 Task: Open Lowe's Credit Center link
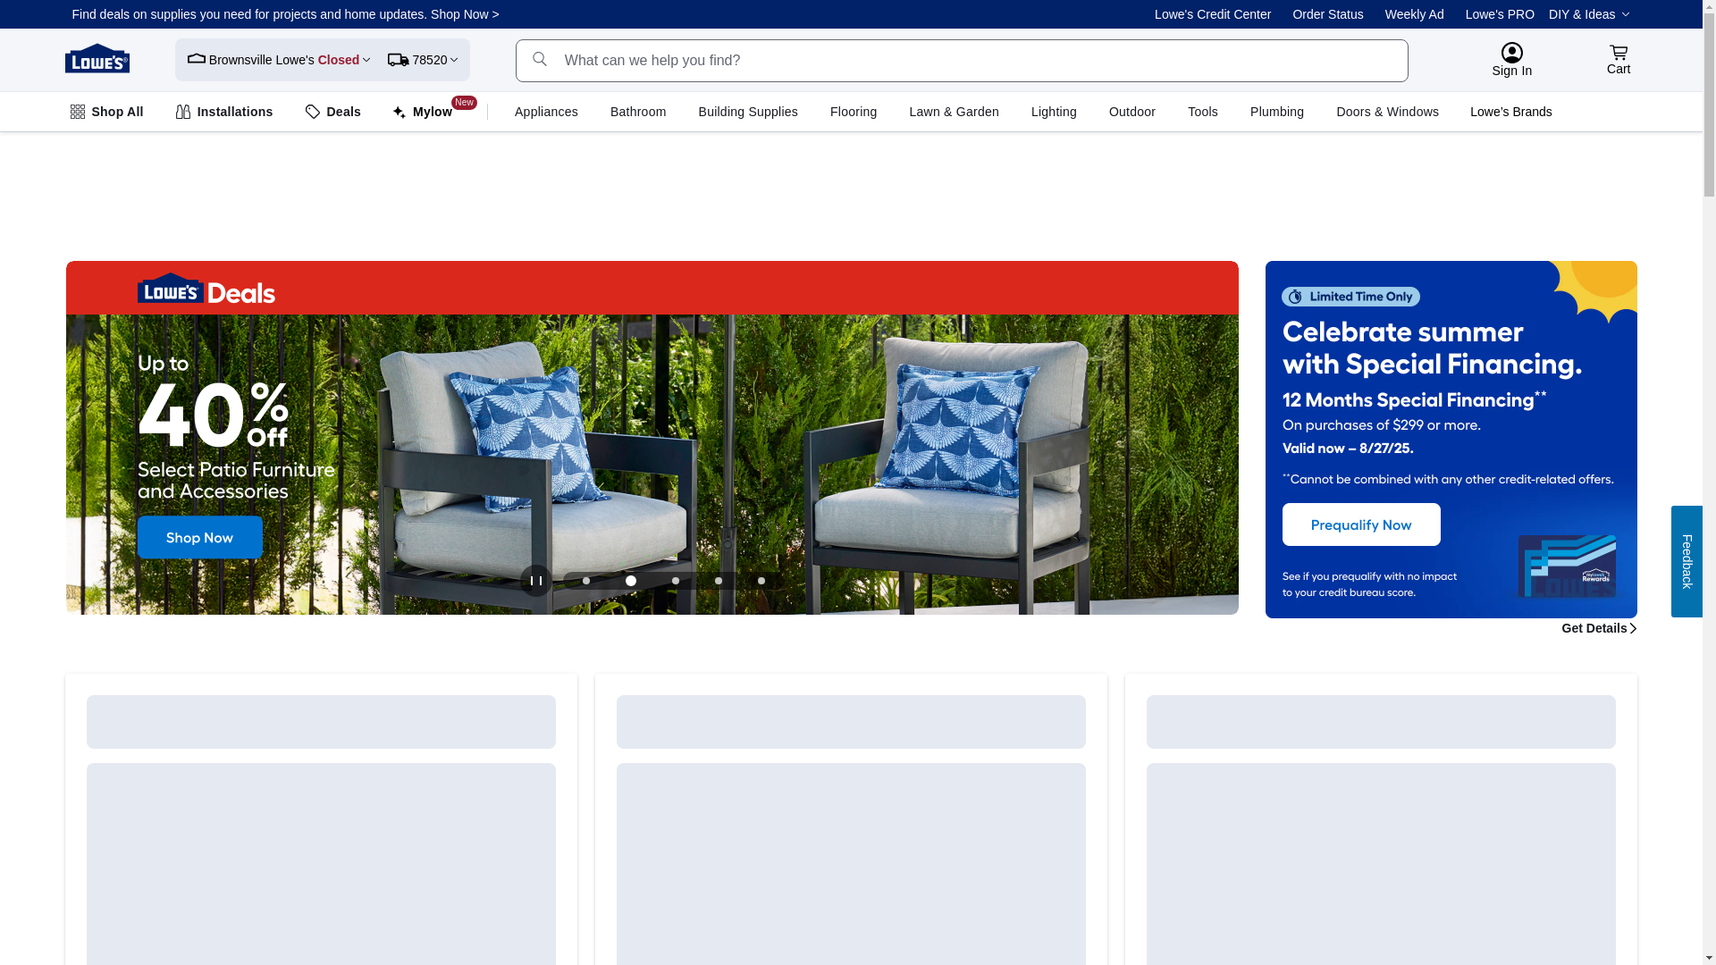(1213, 14)
